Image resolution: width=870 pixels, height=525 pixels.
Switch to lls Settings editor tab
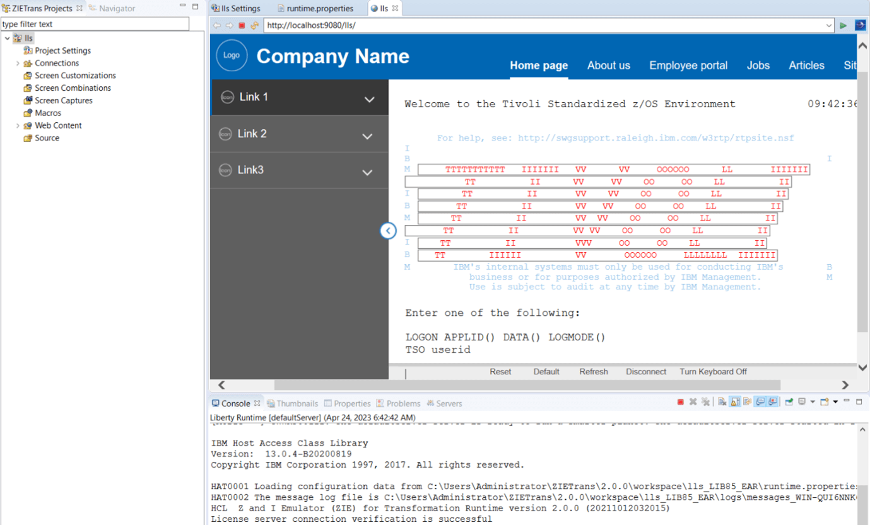point(236,8)
